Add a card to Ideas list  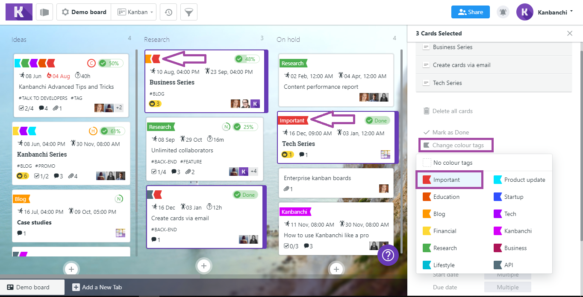pyautogui.click(x=71, y=269)
